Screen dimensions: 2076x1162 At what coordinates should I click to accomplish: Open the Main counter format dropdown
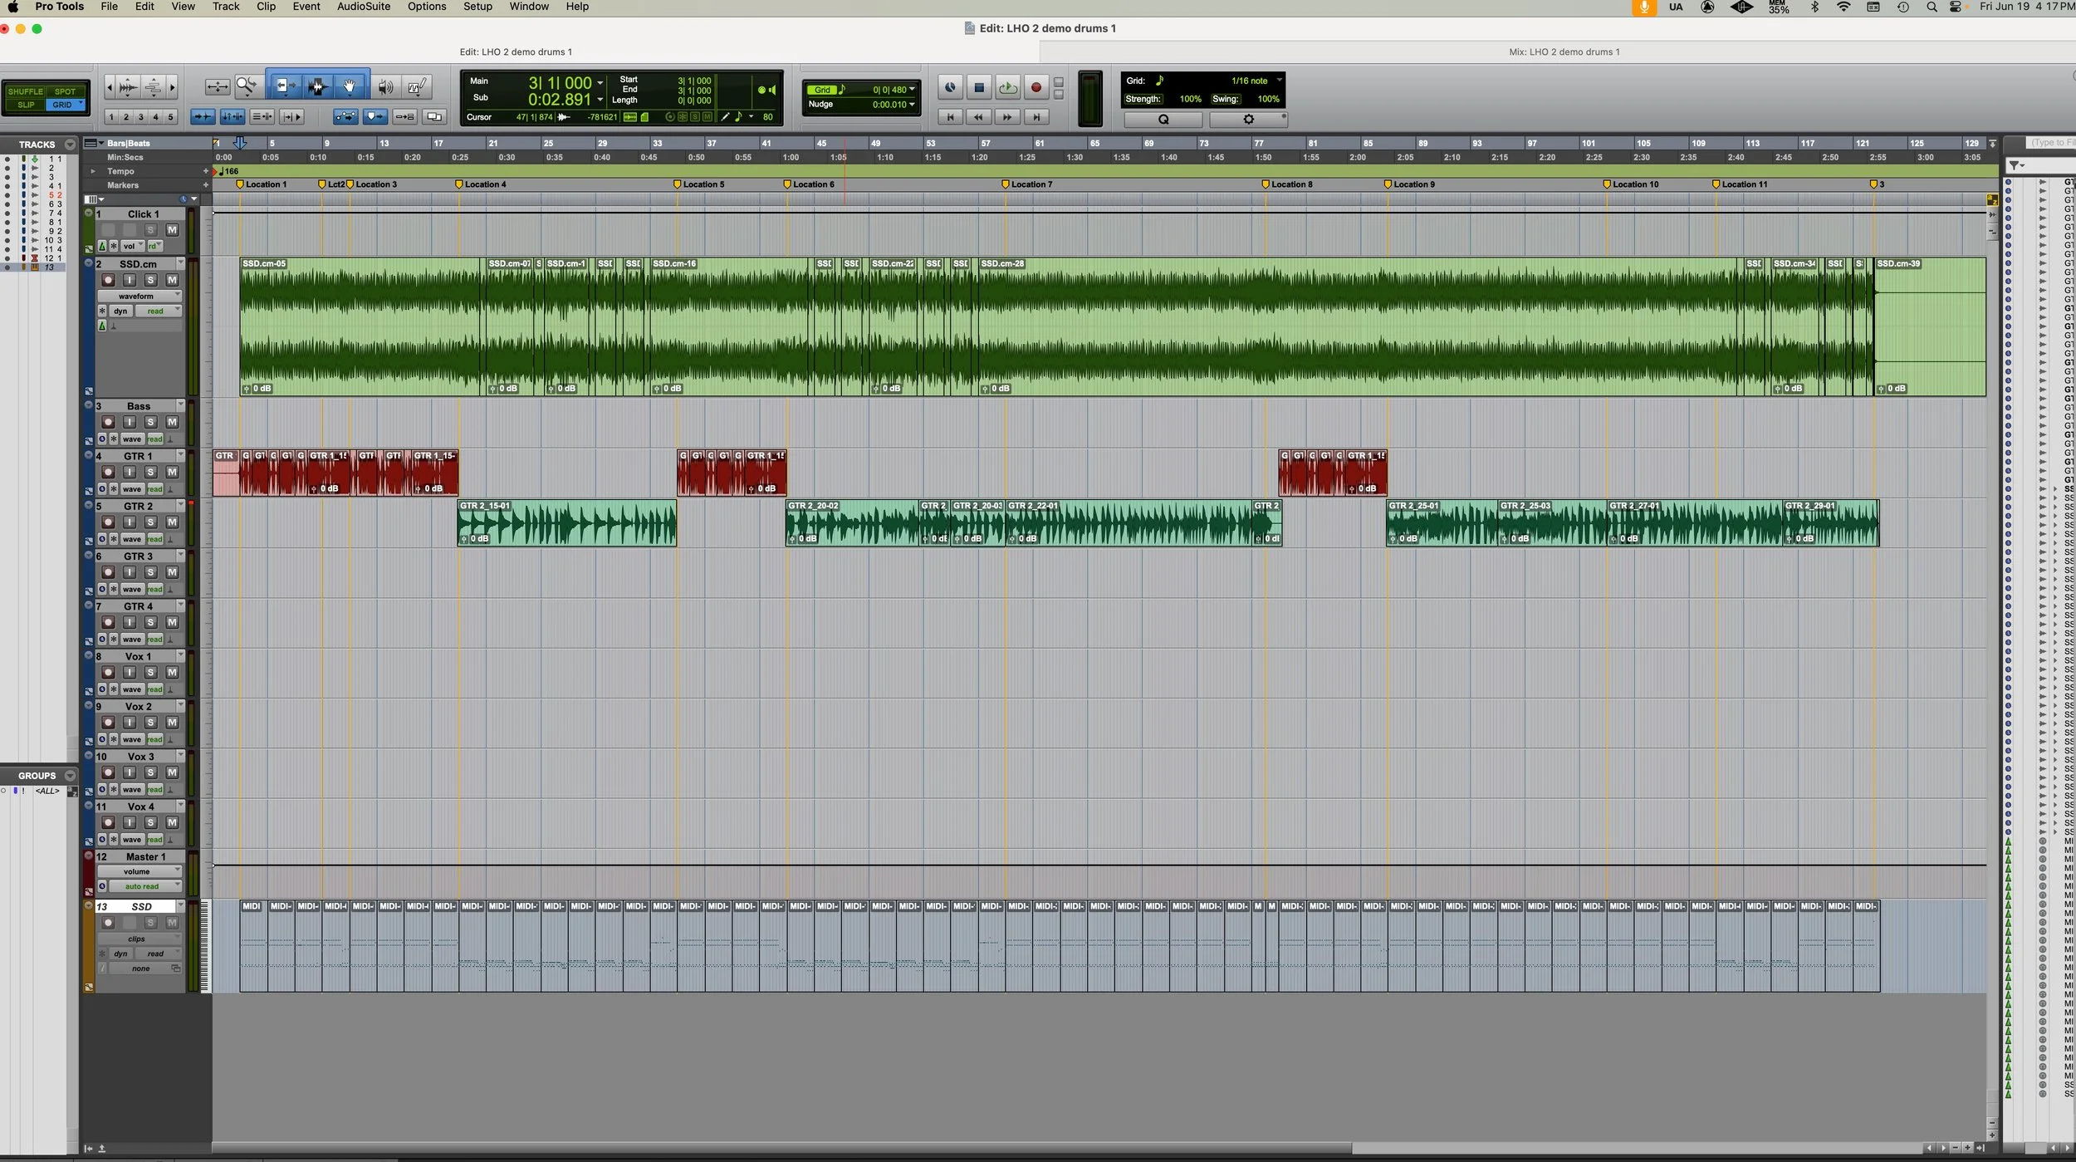click(x=600, y=83)
